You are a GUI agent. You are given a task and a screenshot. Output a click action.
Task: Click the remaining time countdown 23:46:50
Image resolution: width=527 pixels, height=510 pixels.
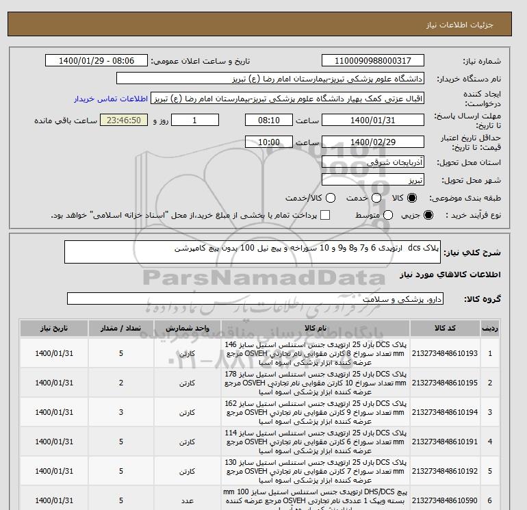(x=124, y=120)
